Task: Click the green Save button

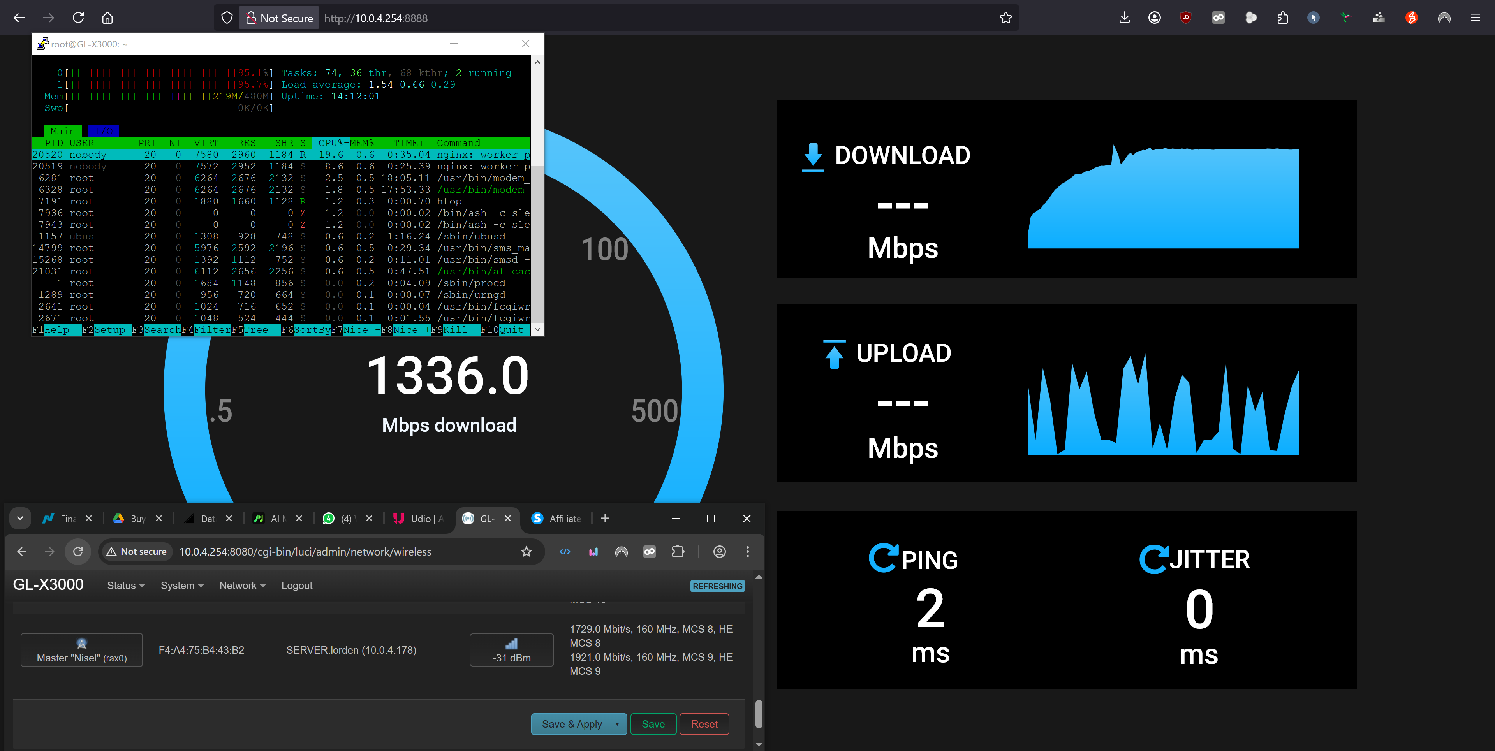Action: point(653,724)
